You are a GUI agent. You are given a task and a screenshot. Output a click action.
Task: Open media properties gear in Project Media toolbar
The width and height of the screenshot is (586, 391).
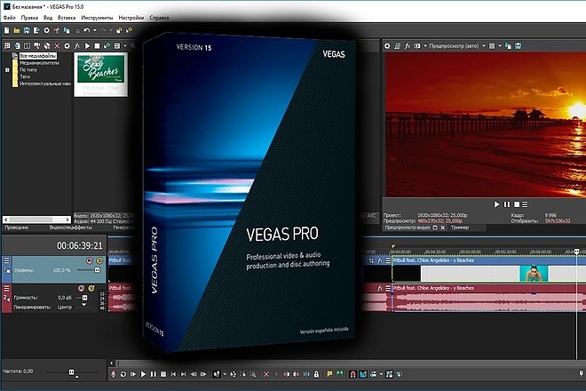tap(67, 45)
